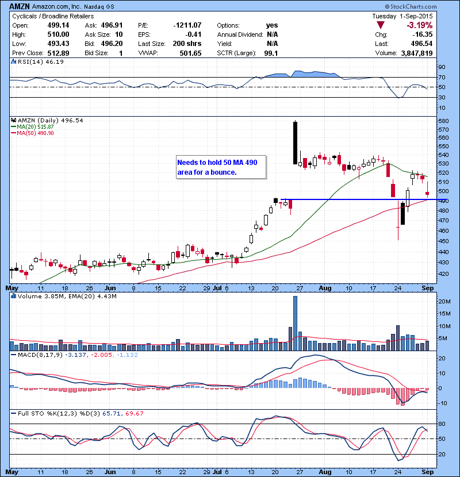Open the '©StockCharts.com' credit link
460x477 pixels.
(411, 6)
